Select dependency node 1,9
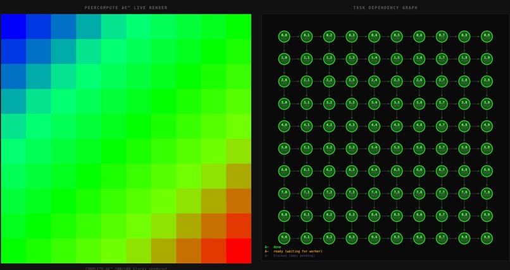Viewport: 510px width, 270px height. [x=487, y=59]
